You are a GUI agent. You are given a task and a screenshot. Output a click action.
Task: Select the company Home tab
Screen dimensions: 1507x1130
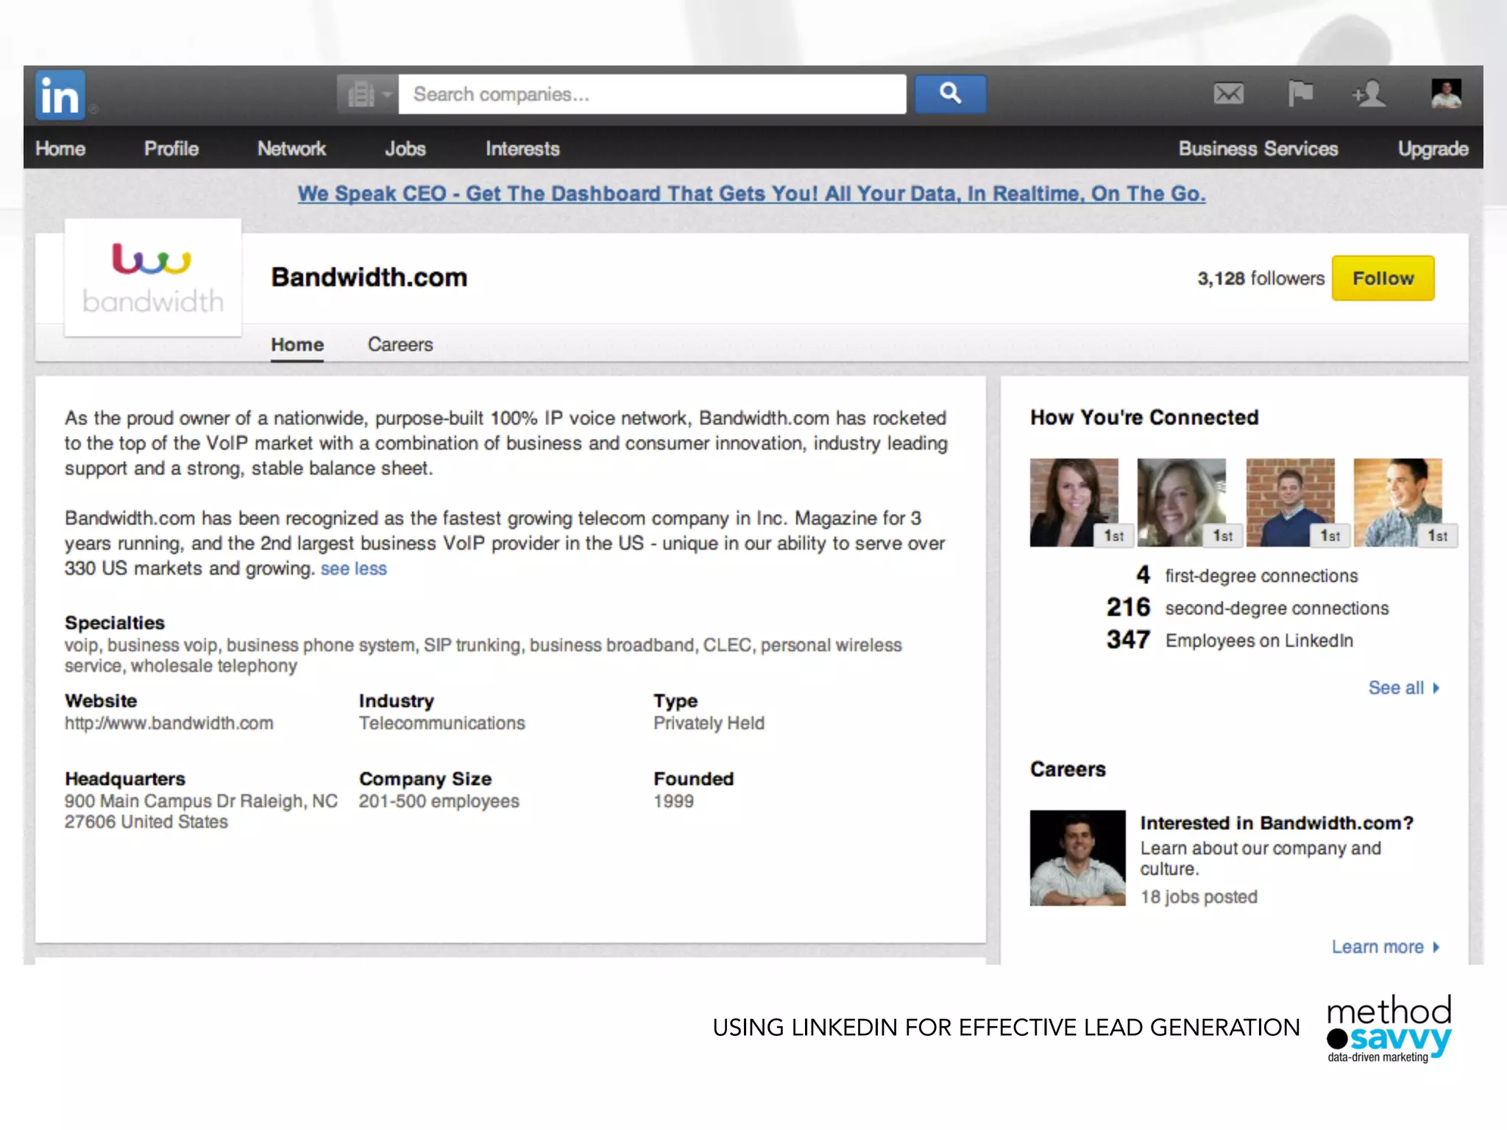[x=297, y=344]
